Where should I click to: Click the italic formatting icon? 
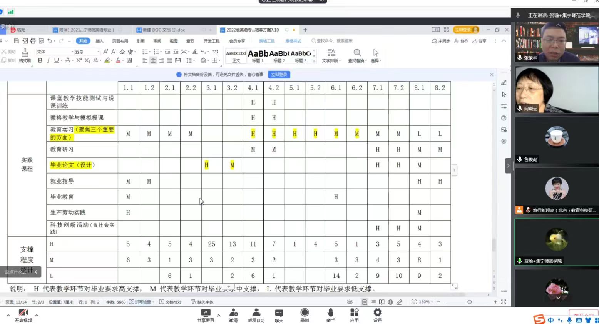pyautogui.click(x=48, y=60)
